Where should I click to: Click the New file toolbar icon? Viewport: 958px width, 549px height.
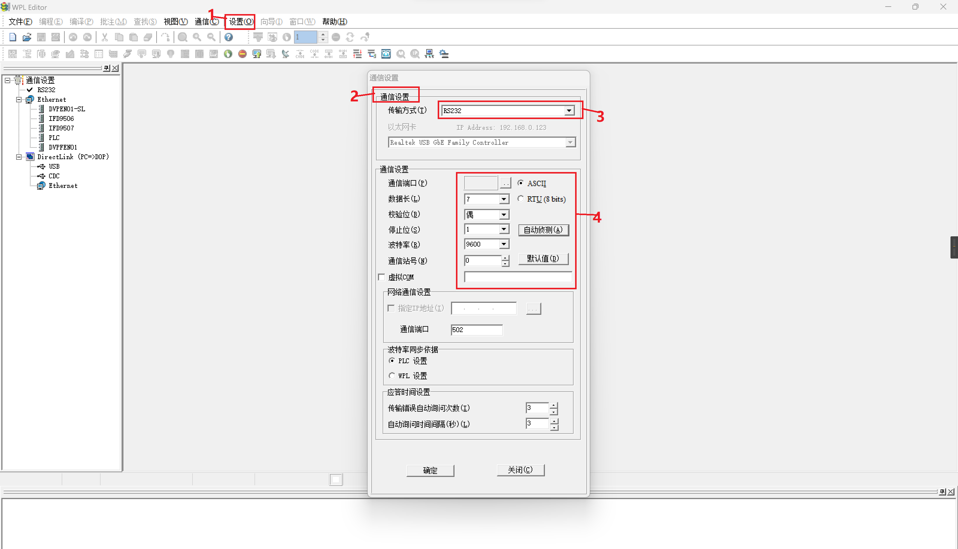[13, 37]
